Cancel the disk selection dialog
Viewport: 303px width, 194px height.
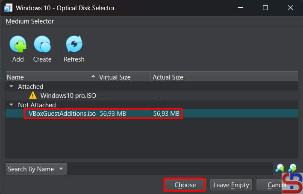pyautogui.click(x=277, y=185)
